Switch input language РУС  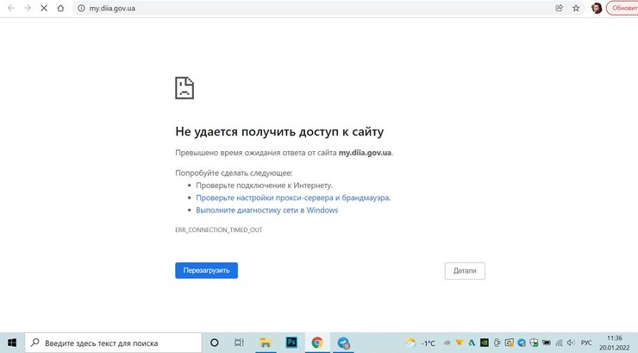pos(586,343)
